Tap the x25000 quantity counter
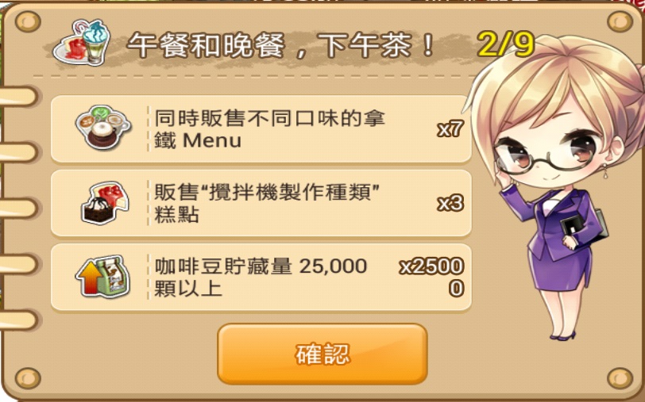 (x=432, y=278)
